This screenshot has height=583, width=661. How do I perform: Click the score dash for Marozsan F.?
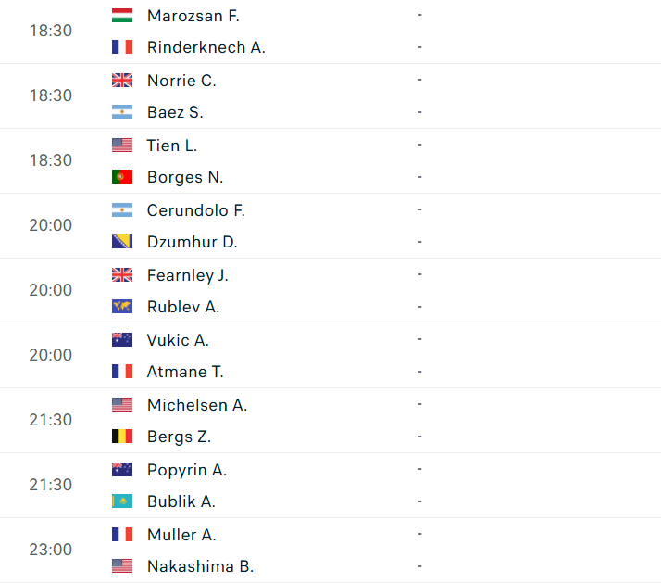coord(419,16)
